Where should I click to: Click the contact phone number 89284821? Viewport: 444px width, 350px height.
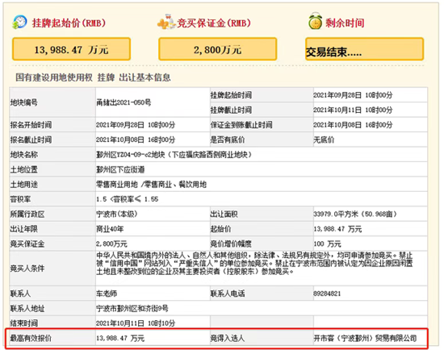(x=327, y=294)
